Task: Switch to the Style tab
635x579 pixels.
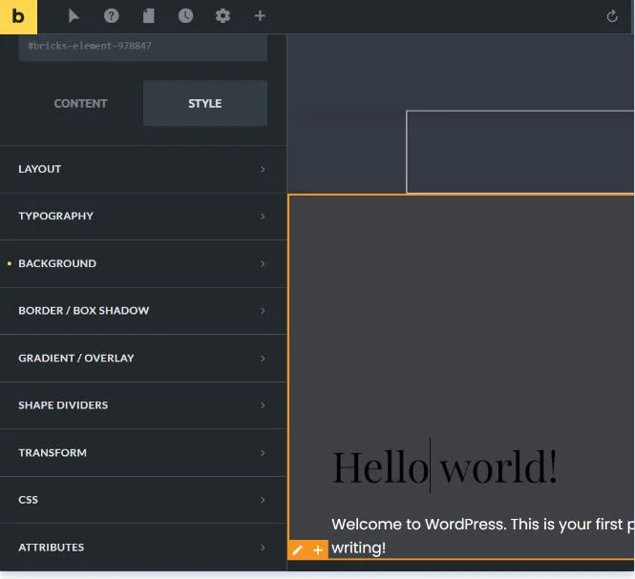Action: pos(205,104)
